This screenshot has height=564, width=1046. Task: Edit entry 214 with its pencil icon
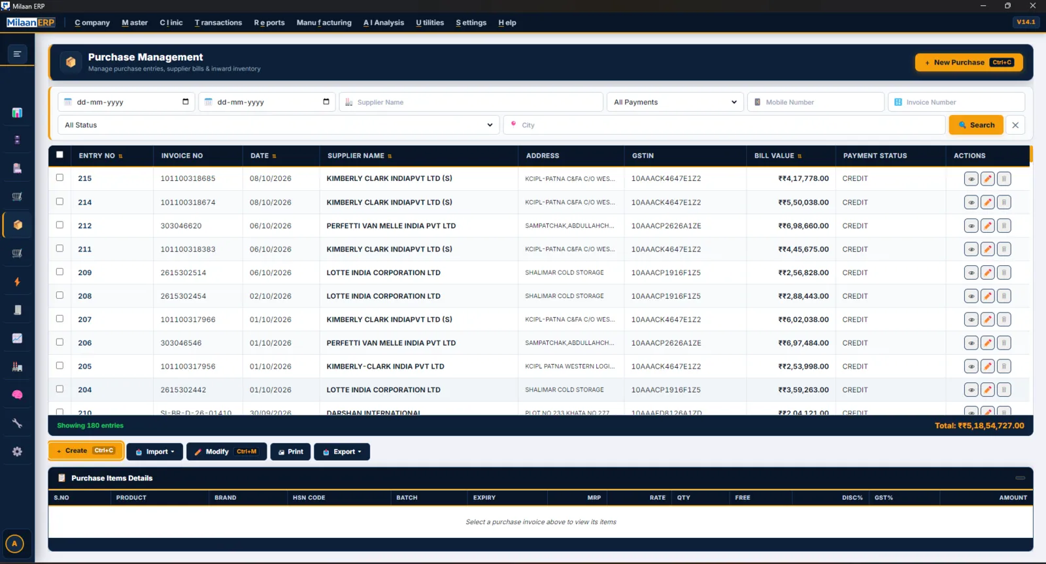click(988, 202)
